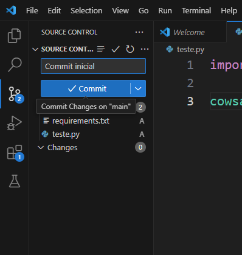Open the View menu
This screenshot has width=242, height=255.
[120, 10]
